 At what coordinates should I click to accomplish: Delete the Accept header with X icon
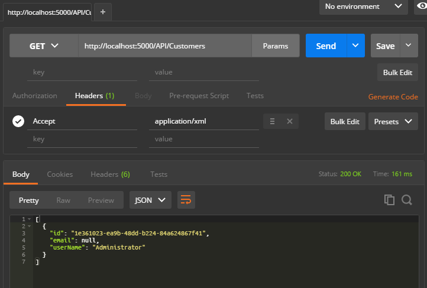click(x=290, y=121)
